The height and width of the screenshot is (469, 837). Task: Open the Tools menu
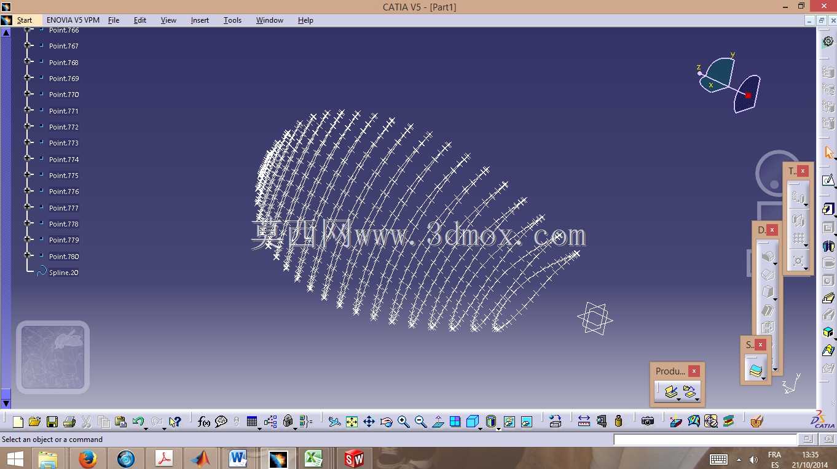tap(232, 20)
